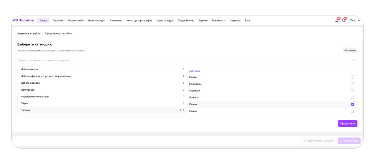Open the notifications bell icon
375x164 pixels.
coord(337,21)
